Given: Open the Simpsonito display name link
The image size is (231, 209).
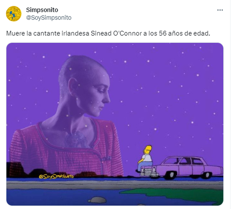Looking at the screenshot, I should [x=42, y=10].
